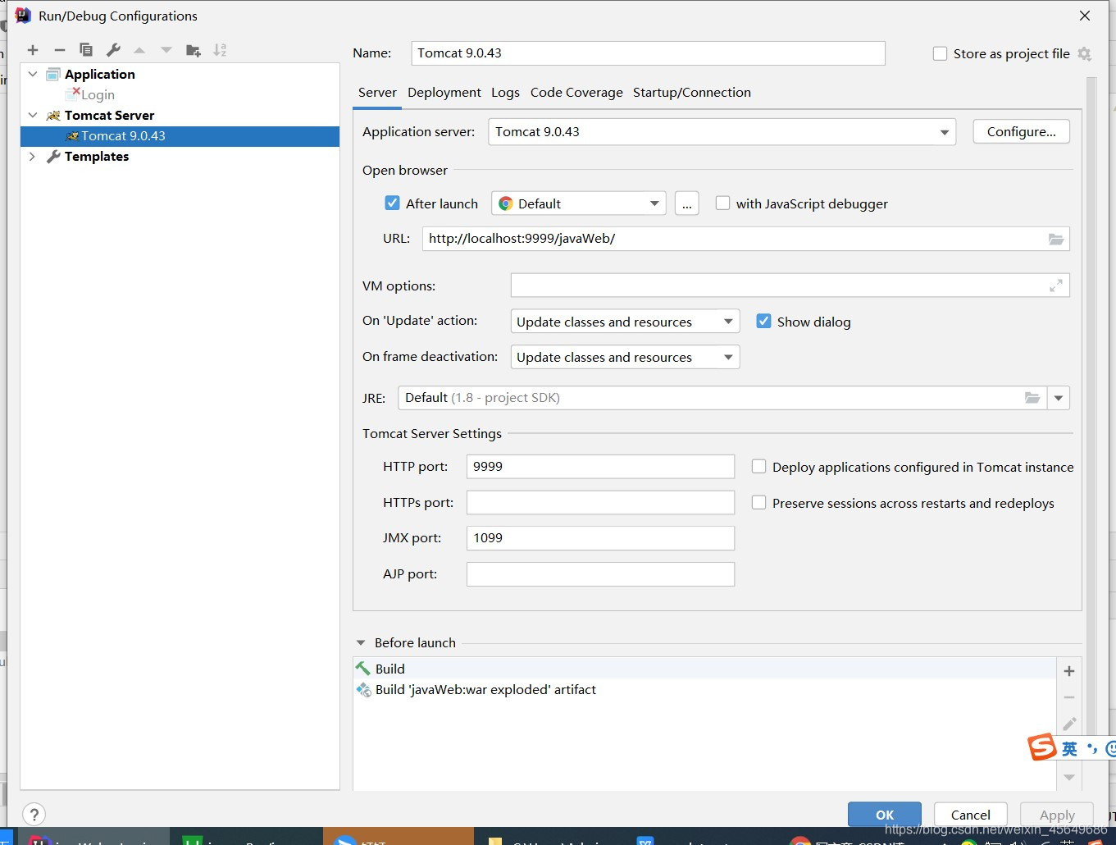Click the Apply button
The image size is (1116, 845).
click(x=1057, y=815)
